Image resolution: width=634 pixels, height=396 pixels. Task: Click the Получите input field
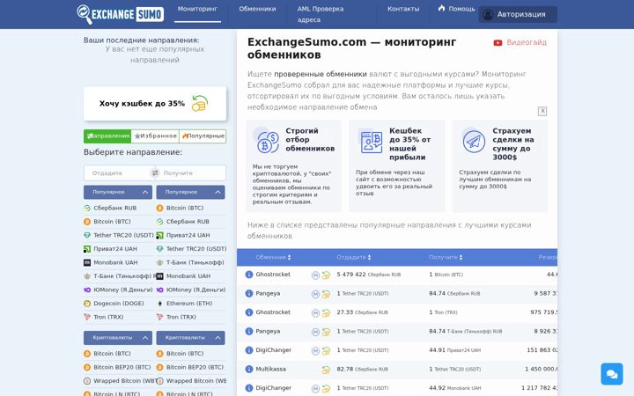tap(193, 173)
